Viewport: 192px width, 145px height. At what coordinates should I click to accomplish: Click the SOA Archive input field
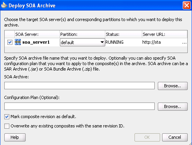pos(79,85)
